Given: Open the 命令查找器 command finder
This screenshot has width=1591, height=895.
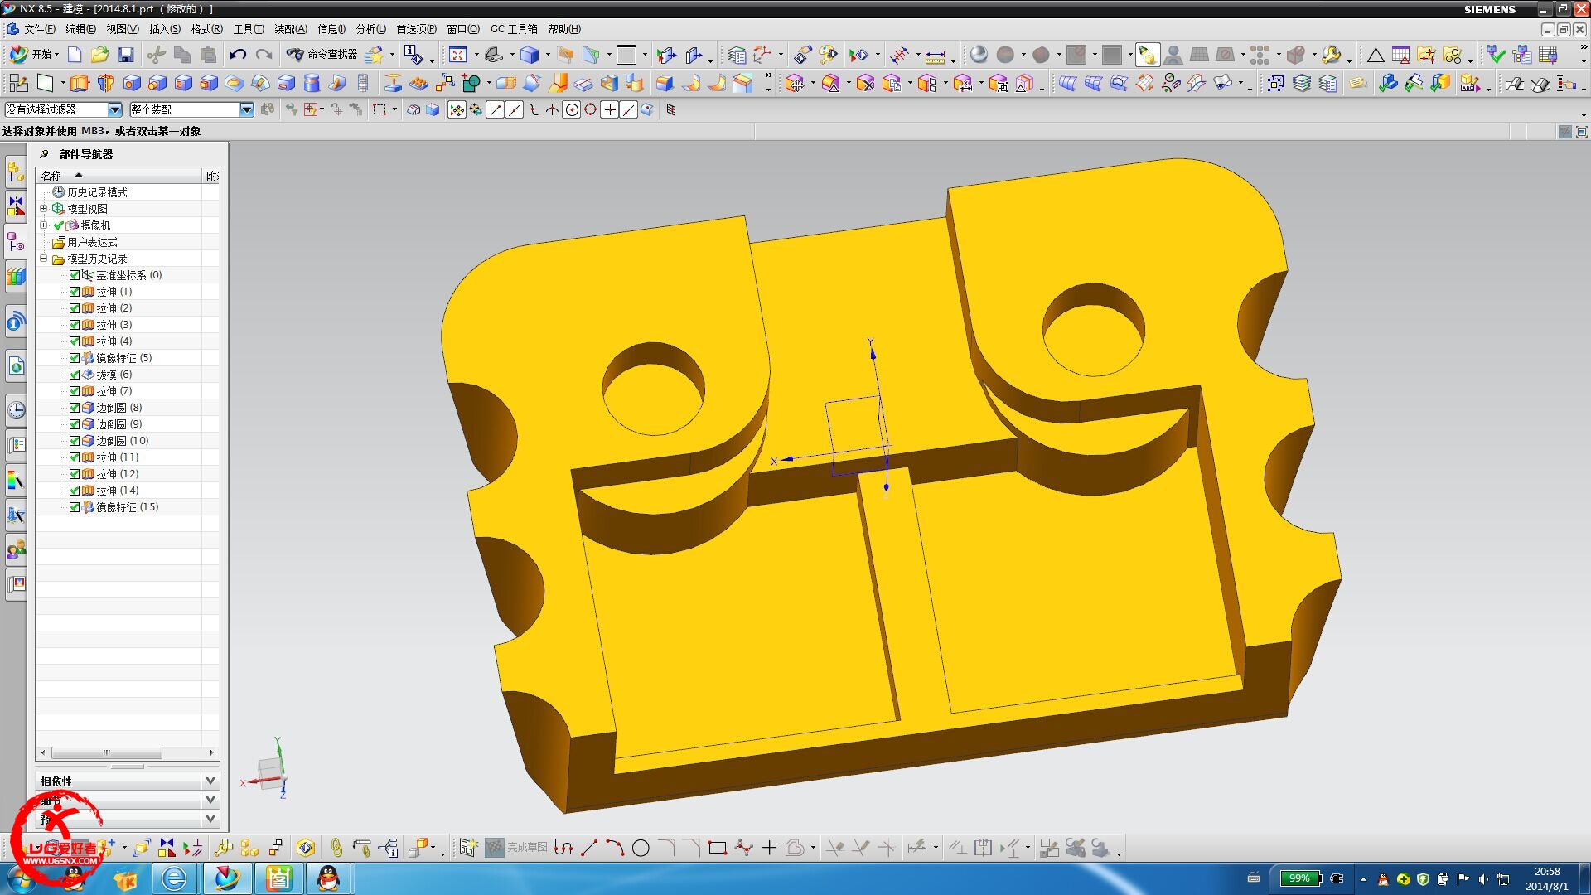Looking at the screenshot, I should coord(322,55).
